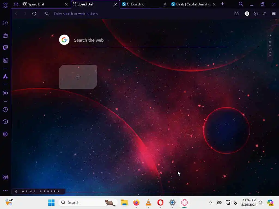
Task: Open GX Corner gamepad icon
Action: click(16, 4)
